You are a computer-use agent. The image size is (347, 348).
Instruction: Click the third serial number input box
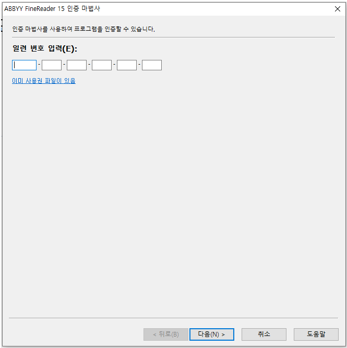pos(77,65)
